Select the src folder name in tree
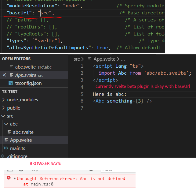 pos(10,116)
